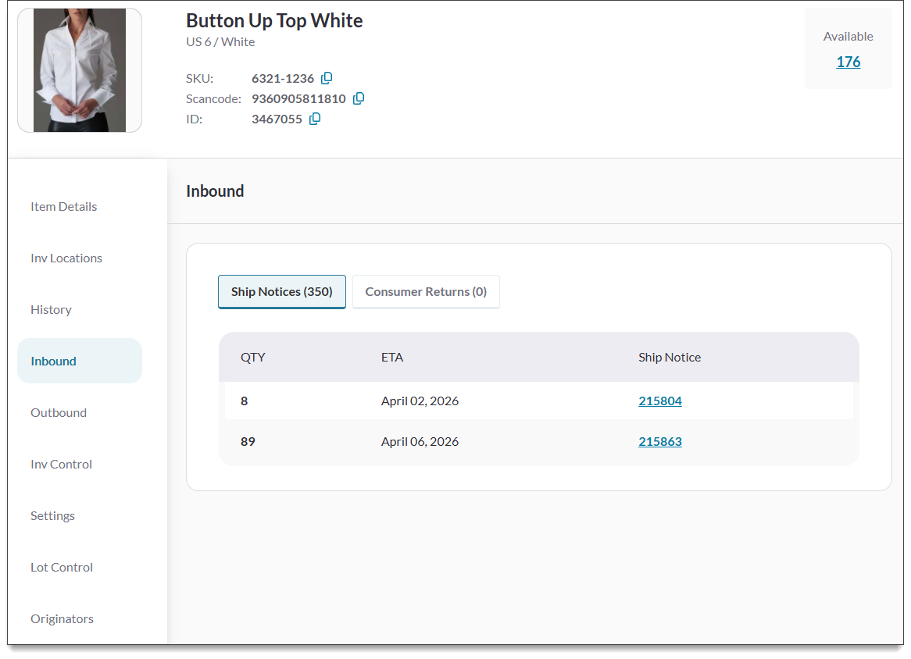This screenshot has width=911, height=659.
Task: Switch to Consumer Returns tab
Action: pyautogui.click(x=426, y=291)
